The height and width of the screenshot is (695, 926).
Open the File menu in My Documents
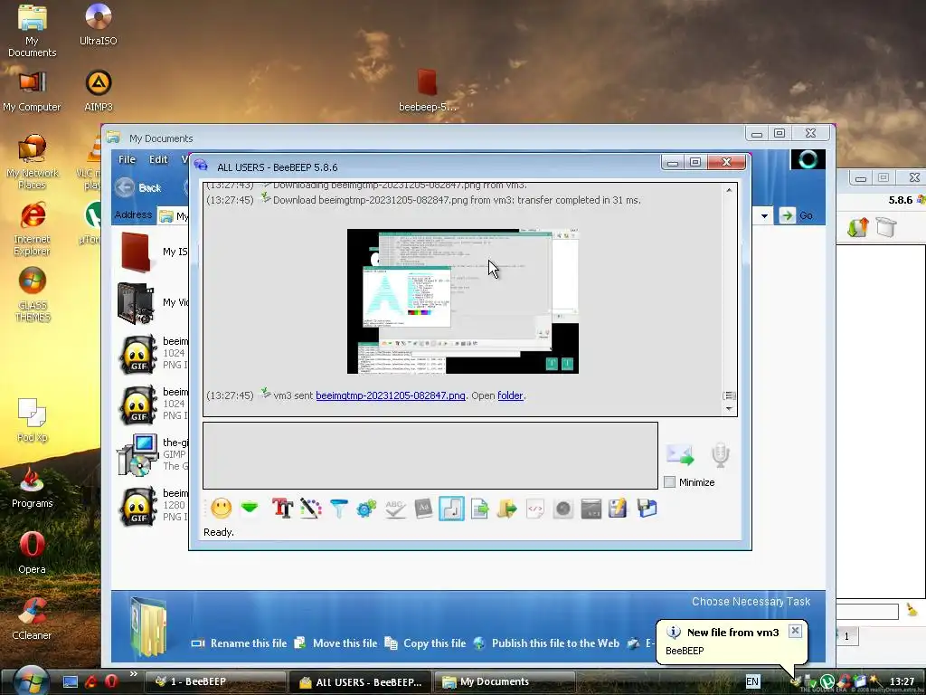click(127, 159)
